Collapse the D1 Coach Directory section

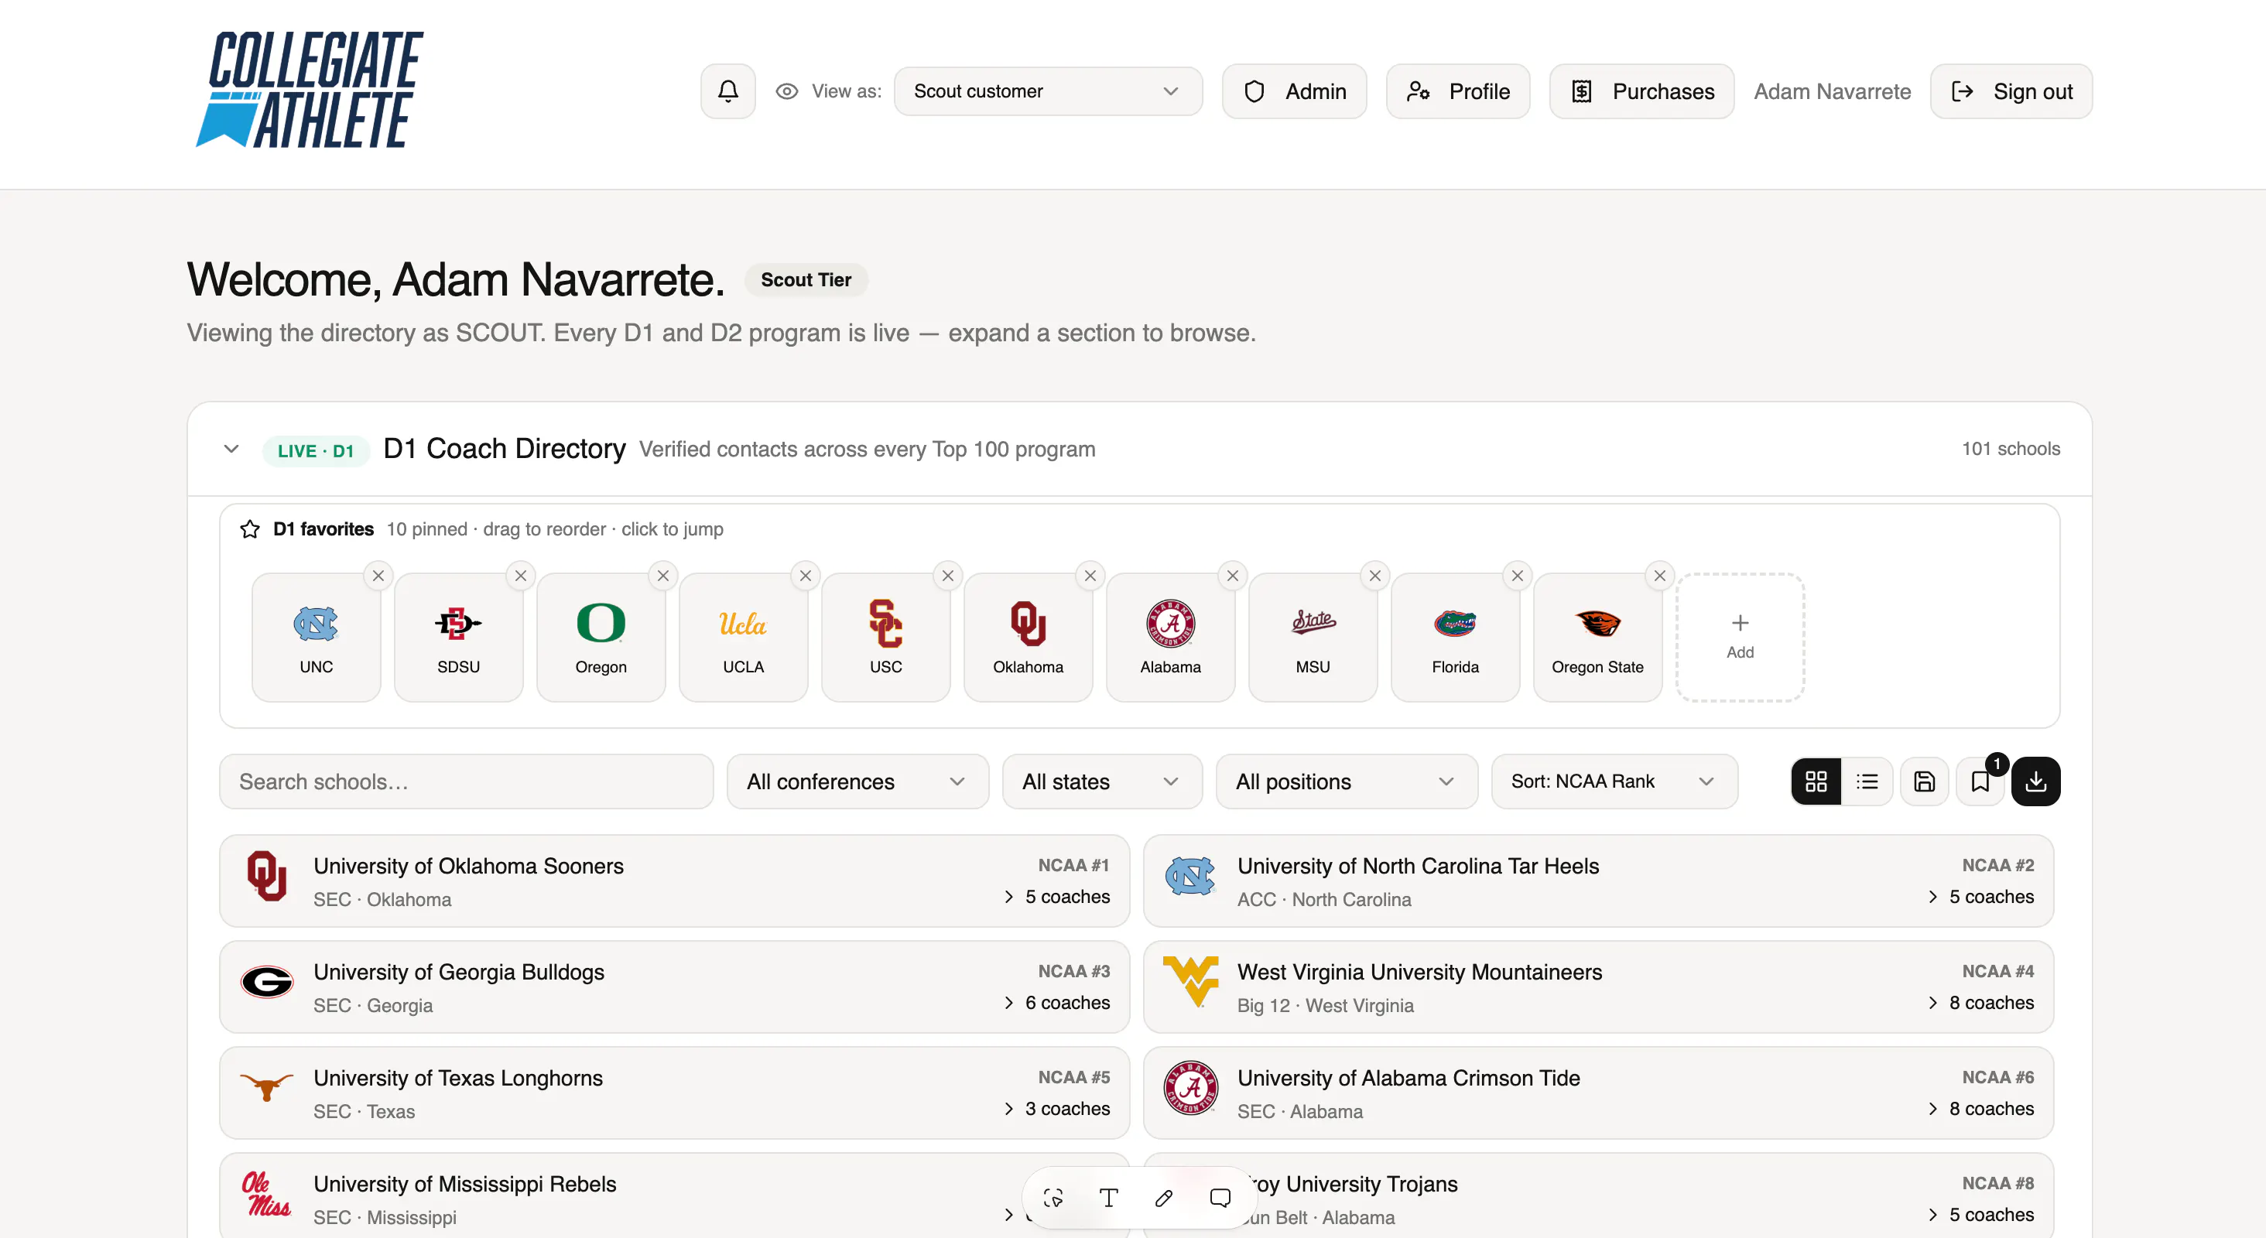point(231,450)
